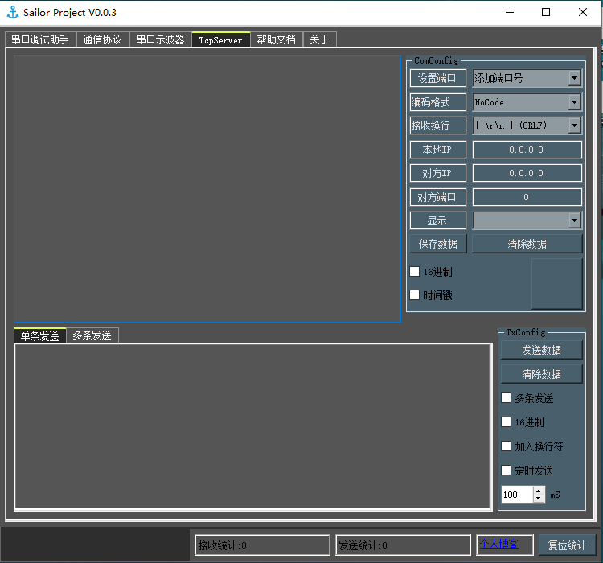The width and height of the screenshot is (603, 563).
Task: Open the 关于 tab
Action: point(319,39)
